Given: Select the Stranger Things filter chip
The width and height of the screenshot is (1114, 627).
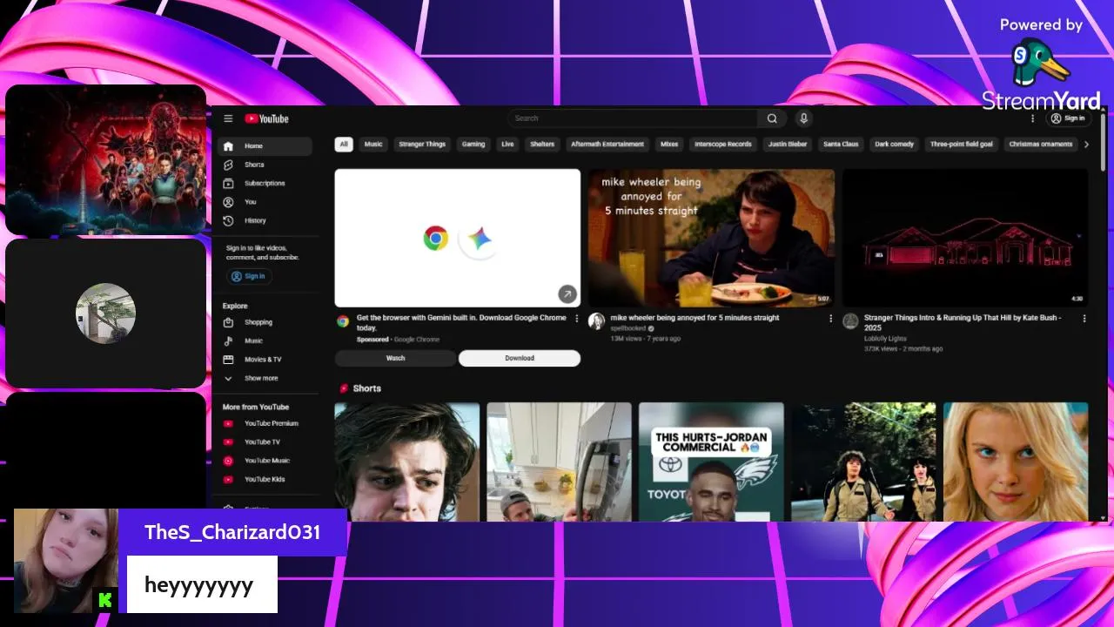Looking at the screenshot, I should (422, 145).
